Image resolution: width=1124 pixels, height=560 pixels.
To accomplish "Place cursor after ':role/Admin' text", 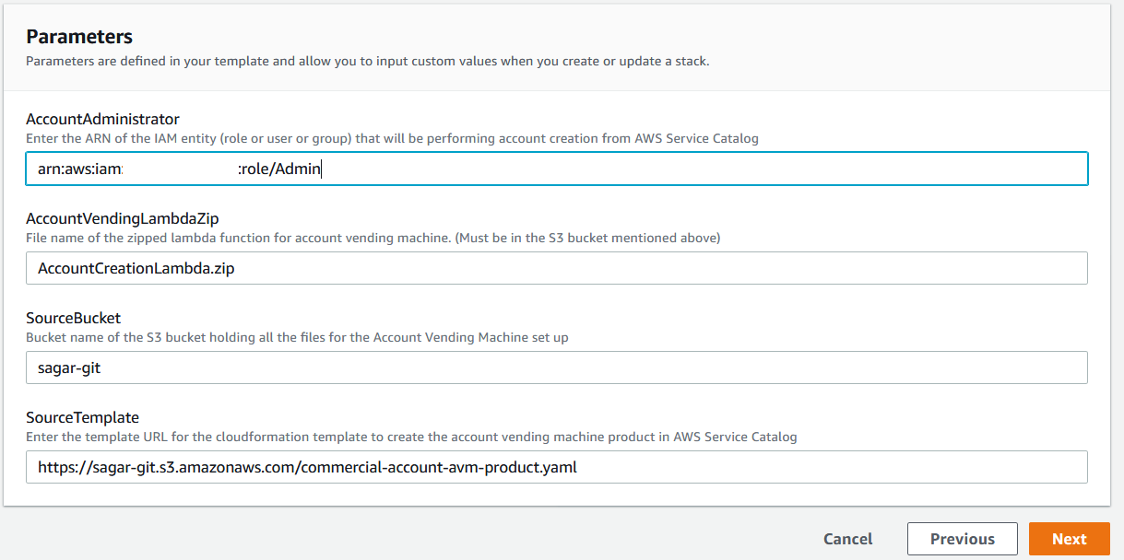I will click(x=322, y=169).
